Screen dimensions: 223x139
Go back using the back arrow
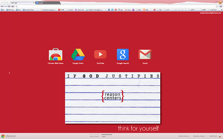click(x=2, y=6)
